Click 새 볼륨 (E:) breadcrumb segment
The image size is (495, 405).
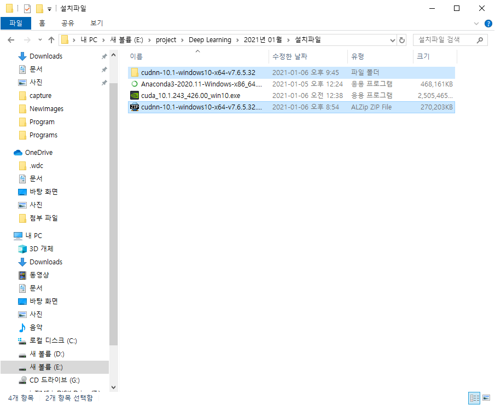coord(126,40)
